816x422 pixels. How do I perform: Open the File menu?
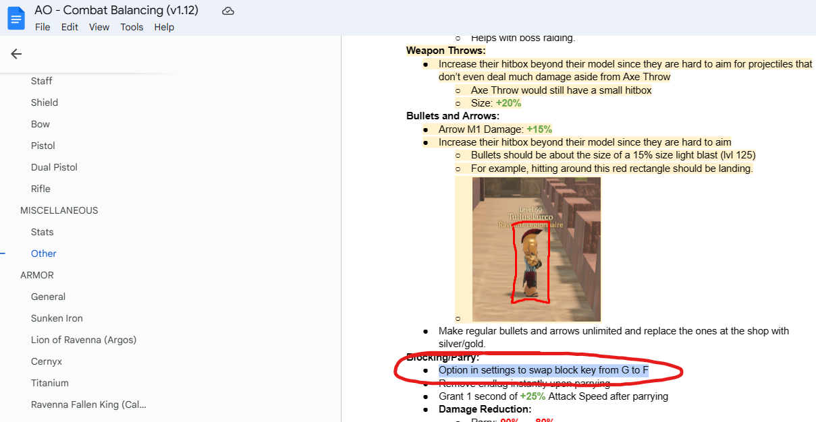click(x=43, y=27)
